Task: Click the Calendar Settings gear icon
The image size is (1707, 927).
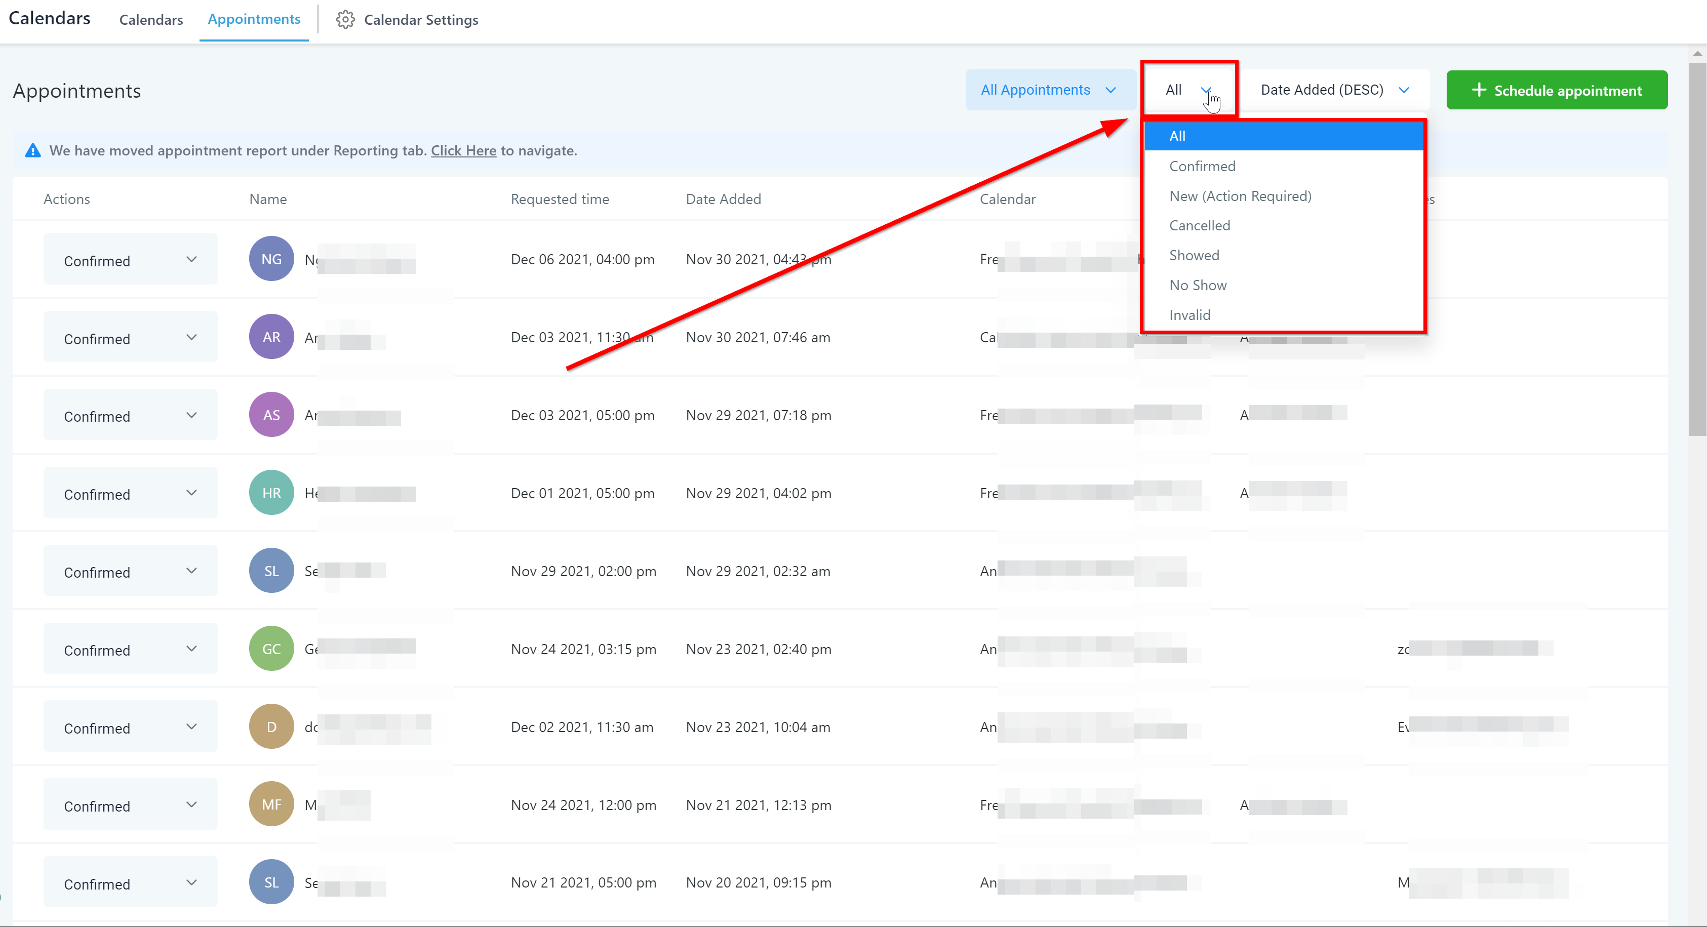Action: click(x=344, y=20)
